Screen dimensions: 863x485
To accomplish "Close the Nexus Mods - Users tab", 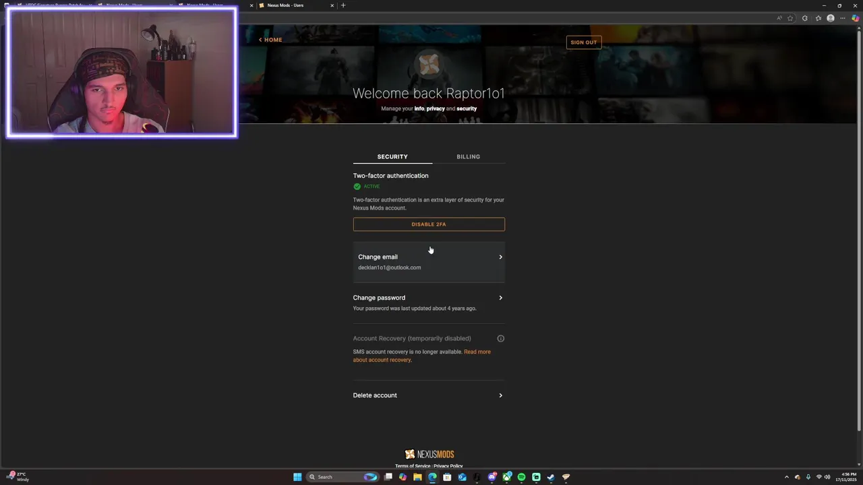I will click(332, 5).
